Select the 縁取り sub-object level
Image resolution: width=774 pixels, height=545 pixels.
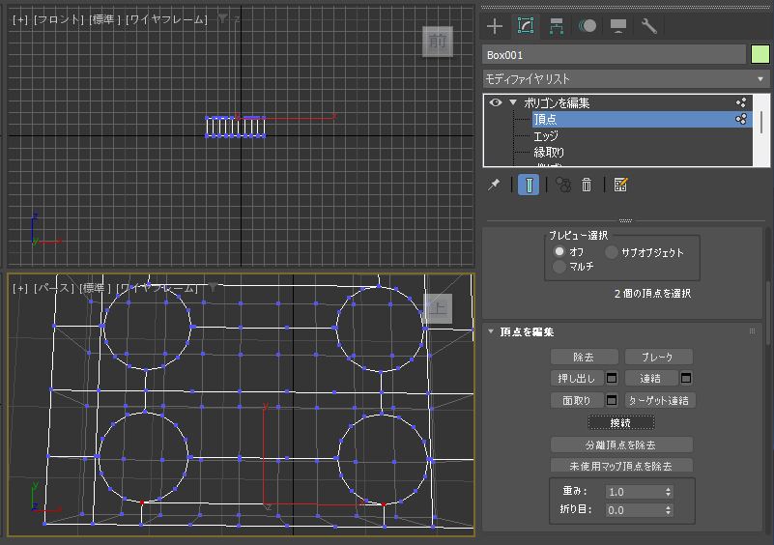point(549,152)
